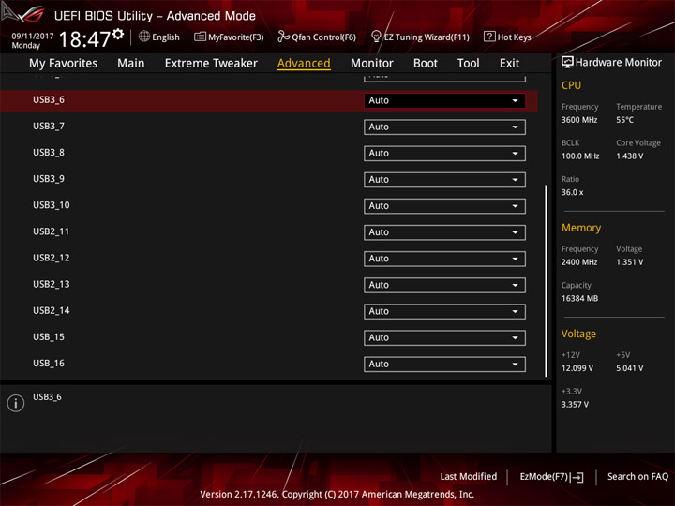The width and height of the screenshot is (675, 506).
Task: Select the USB3_7 row label
Action: [x=49, y=126]
